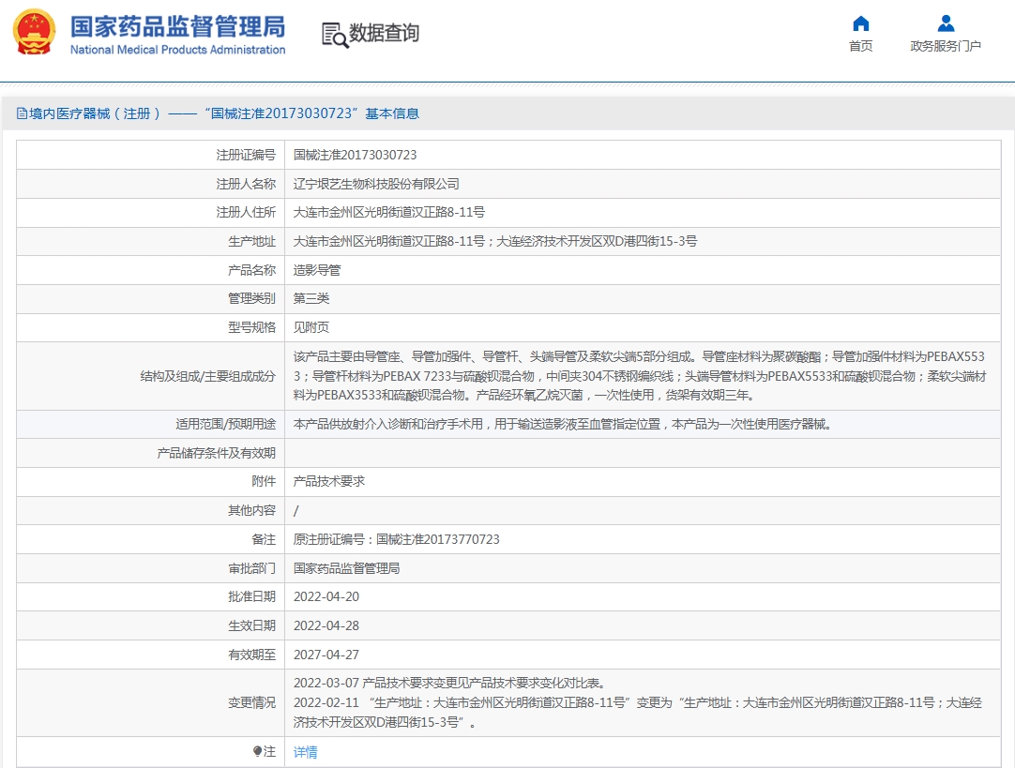Click the 审批部门 row label

pyautogui.click(x=251, y=568)
